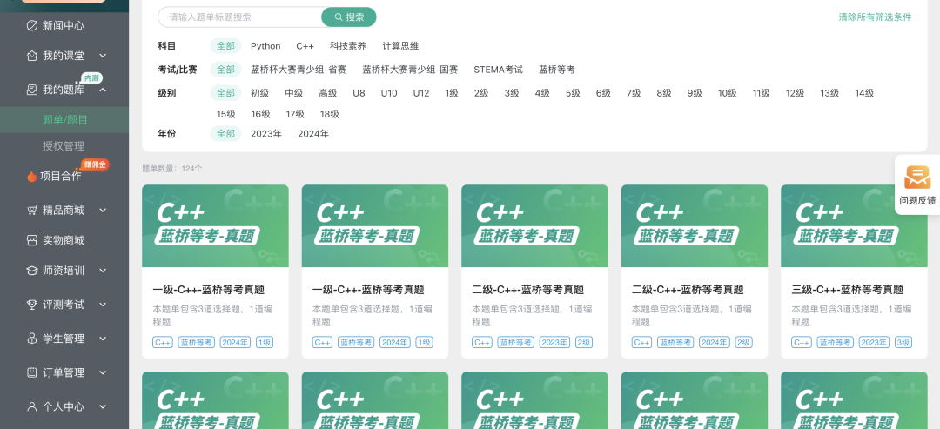940x429 pixels.
Task: Expand the 评测考试 chevron
Action: [x=103, y=305]
